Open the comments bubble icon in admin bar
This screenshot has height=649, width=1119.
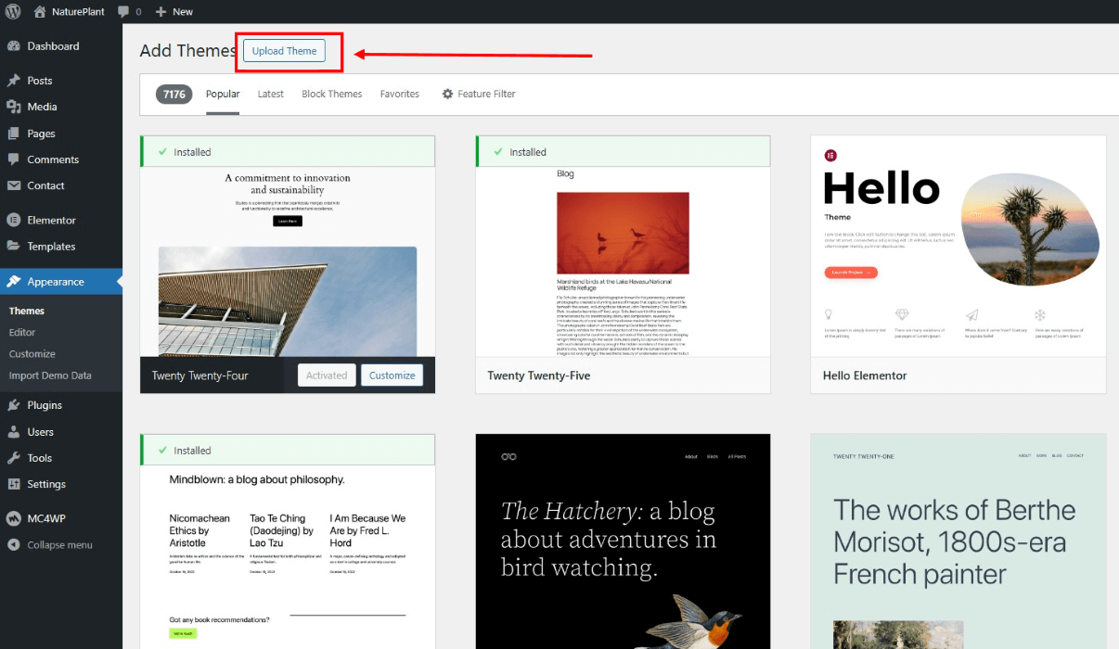coord(124,11)
